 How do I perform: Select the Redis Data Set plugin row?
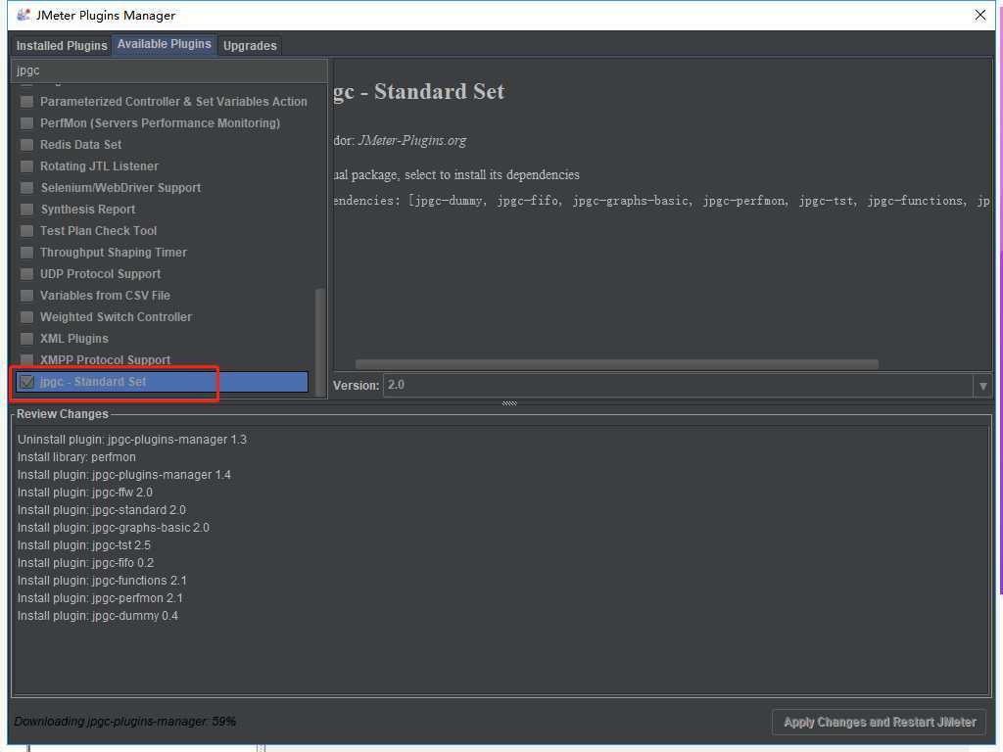[x=162, y=145]
